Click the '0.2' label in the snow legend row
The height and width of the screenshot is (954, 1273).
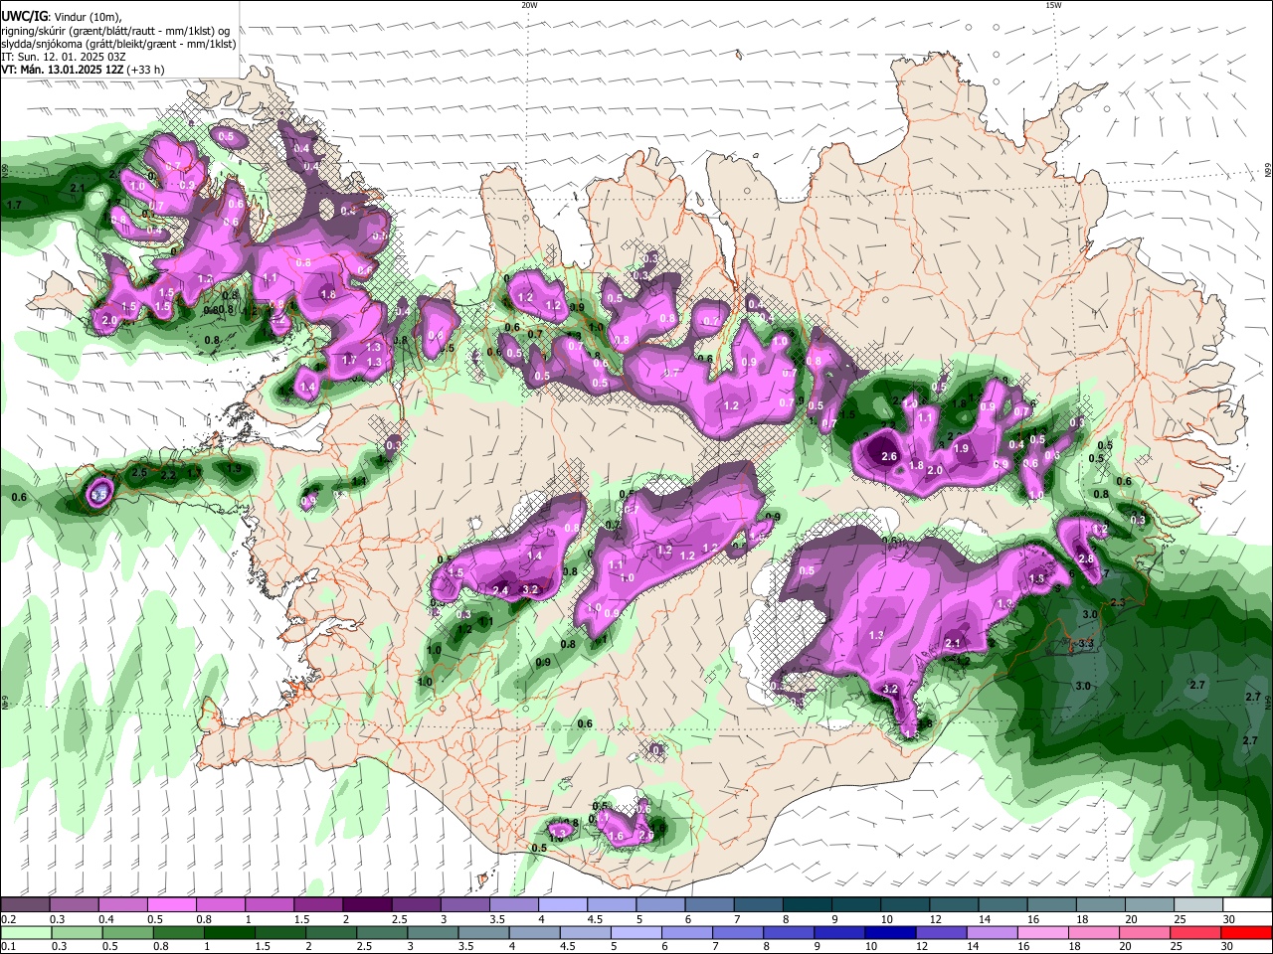(x=8, y=919)
